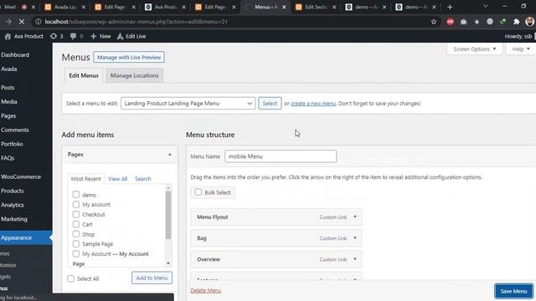Click the browser address bar URL

136,22
